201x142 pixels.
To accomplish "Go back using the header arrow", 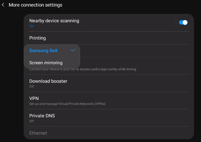I will pos(3,5).
